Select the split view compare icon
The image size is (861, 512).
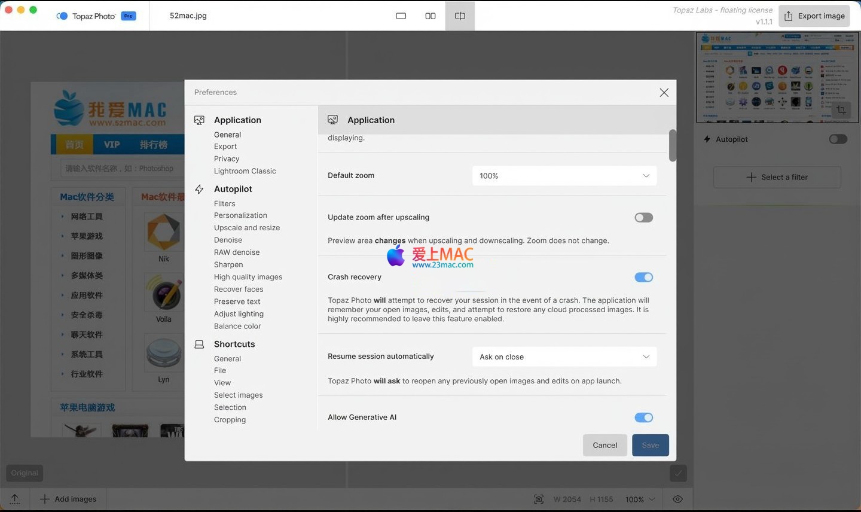coord(460,16)
